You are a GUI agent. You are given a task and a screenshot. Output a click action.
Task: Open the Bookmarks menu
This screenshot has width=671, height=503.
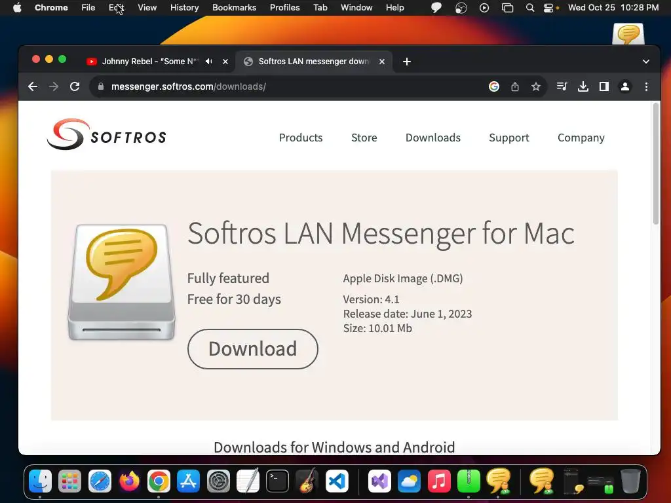click(x=234, y=8)
